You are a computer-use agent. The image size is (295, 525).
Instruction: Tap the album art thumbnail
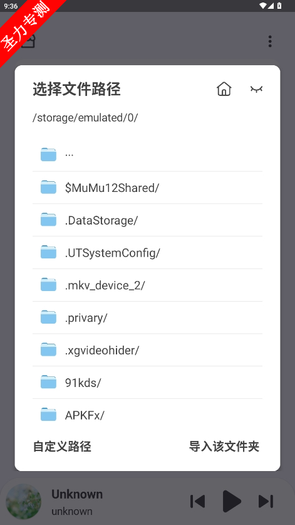(x=24, y=501)
